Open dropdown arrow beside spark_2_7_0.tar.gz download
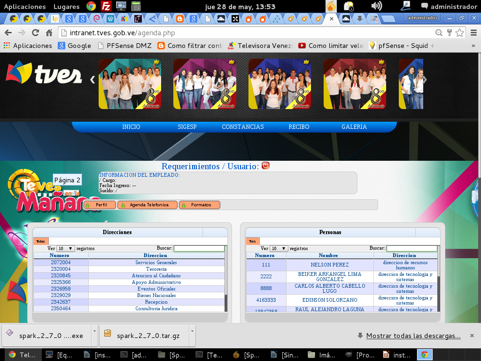 click(192, 331)
